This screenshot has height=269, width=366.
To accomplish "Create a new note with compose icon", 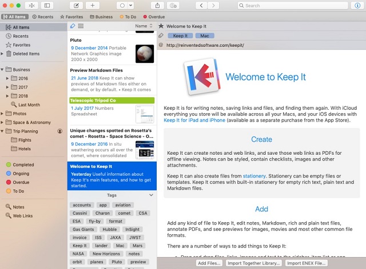I will pos(76,5).
